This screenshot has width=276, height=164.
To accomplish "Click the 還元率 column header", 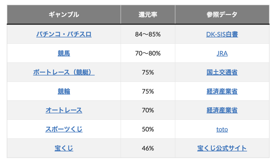I will [x=148, y=15].
